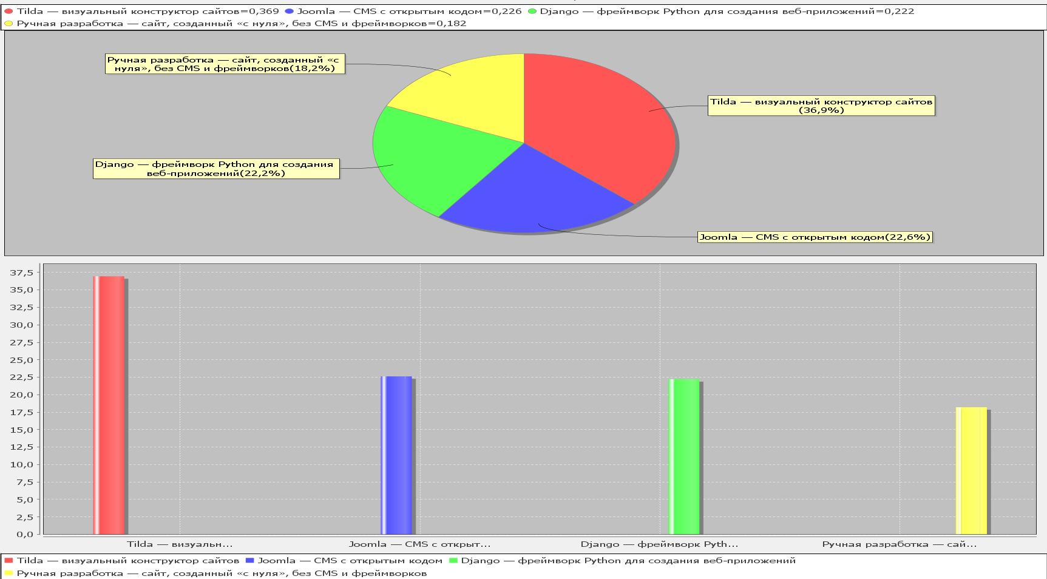Viewport: 1047px width, 579px height.
Task: Click the blue square in bottom legend
Action: click(249, 561)
